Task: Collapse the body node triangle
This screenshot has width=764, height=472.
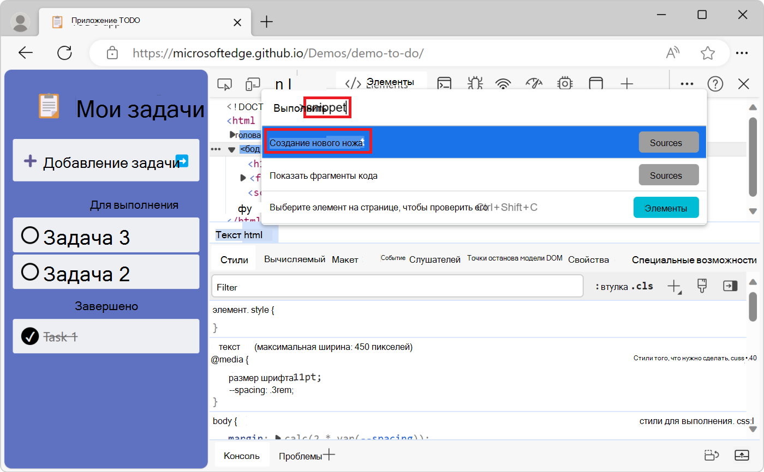Action: 231,149
